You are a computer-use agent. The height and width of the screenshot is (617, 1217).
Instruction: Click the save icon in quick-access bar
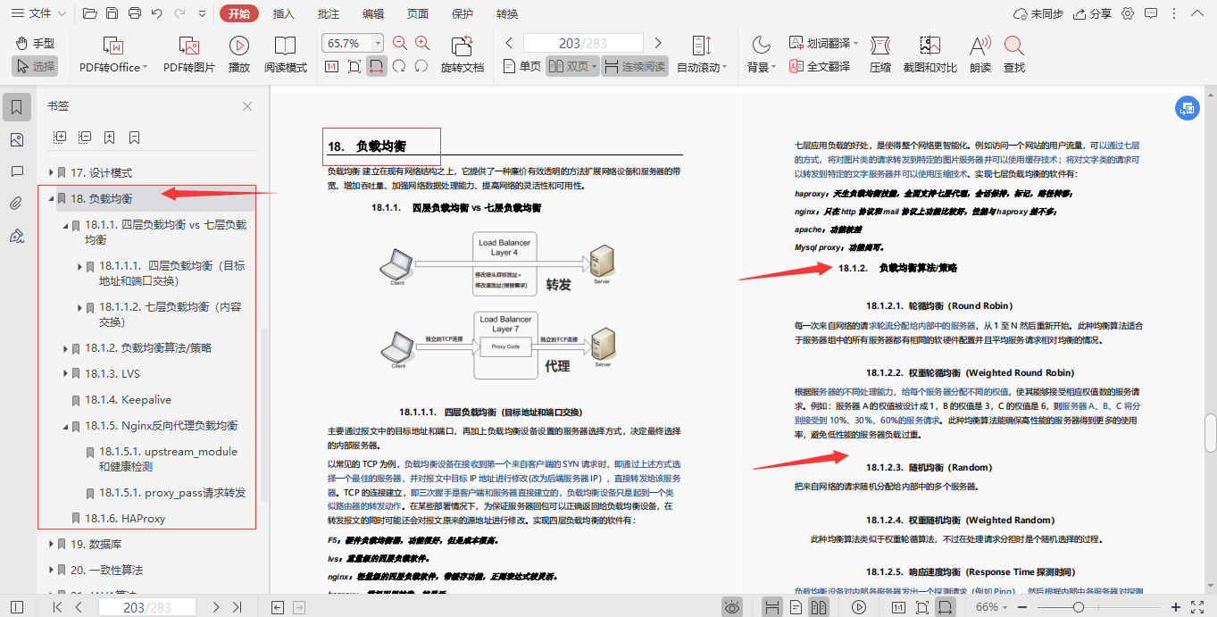pos(112,13)
